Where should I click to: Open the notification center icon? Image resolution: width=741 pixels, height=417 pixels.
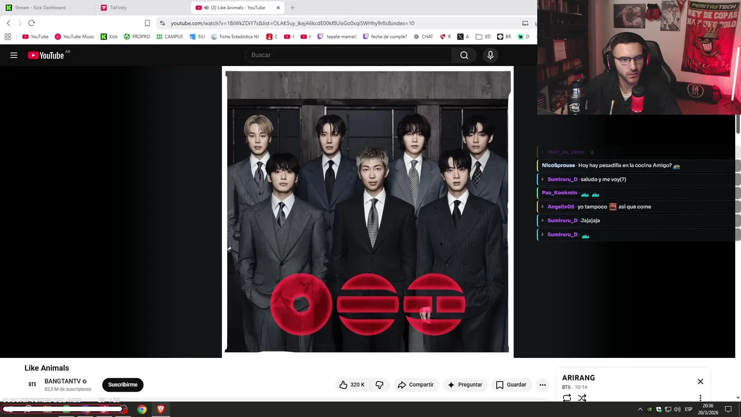tap(728, 409)
